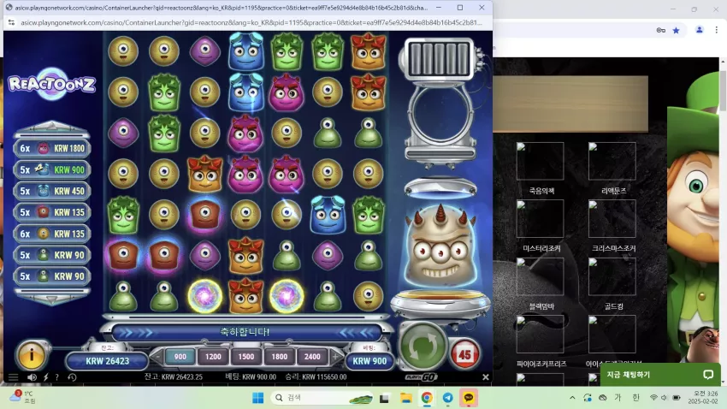Open the weather widget in taskbar
This screenshot has height=409, width=727.
pos(22,397)
